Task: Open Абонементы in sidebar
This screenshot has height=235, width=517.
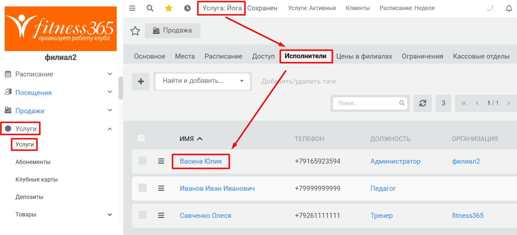Action: [33, 162]
